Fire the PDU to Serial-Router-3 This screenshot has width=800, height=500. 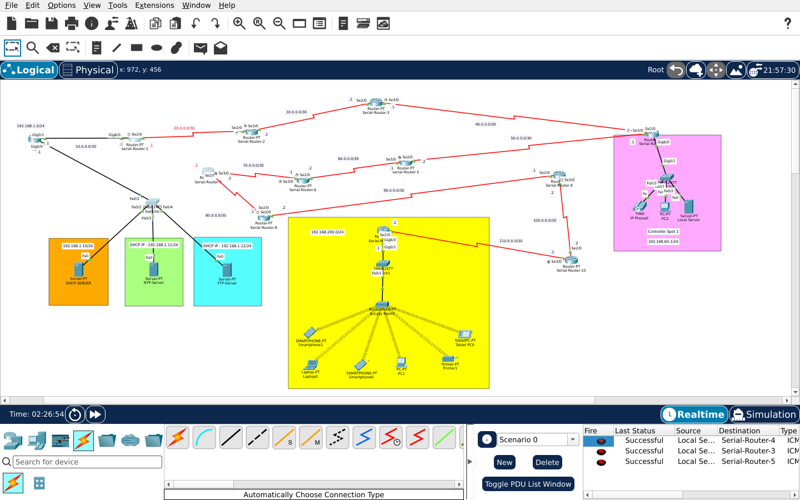coord(601,451)
